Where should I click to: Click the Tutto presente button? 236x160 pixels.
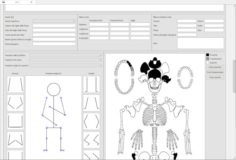pos(215,67)
